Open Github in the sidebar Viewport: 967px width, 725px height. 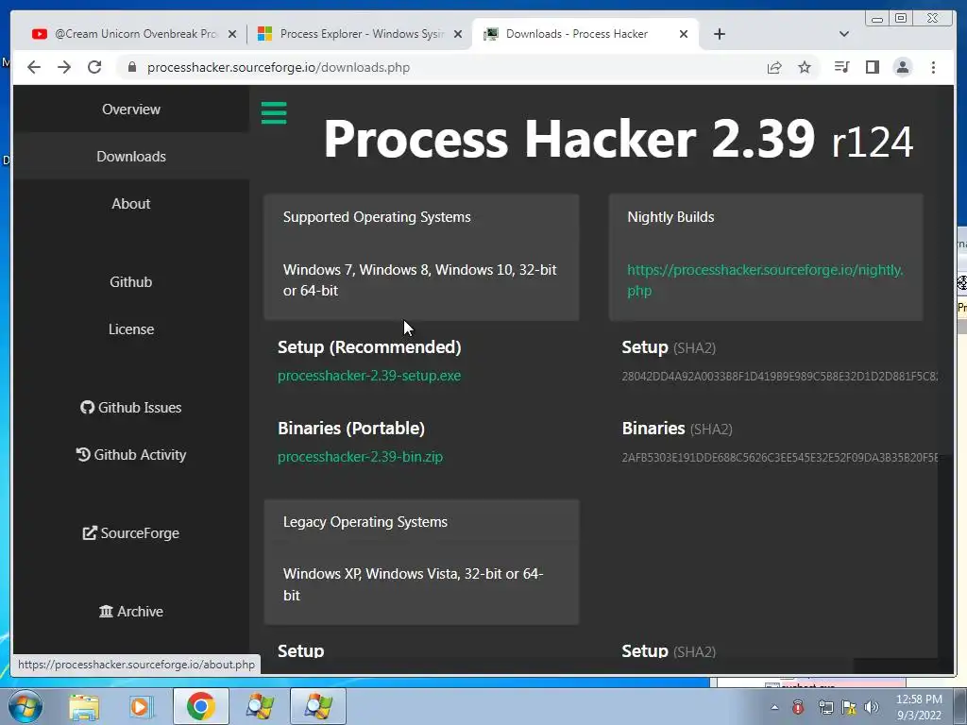[131, 281]
